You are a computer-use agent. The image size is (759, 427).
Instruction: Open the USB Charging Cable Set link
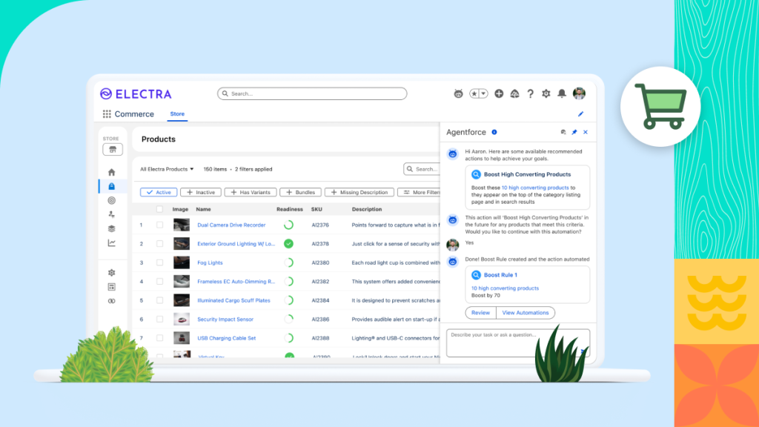(x=226, y=338)
